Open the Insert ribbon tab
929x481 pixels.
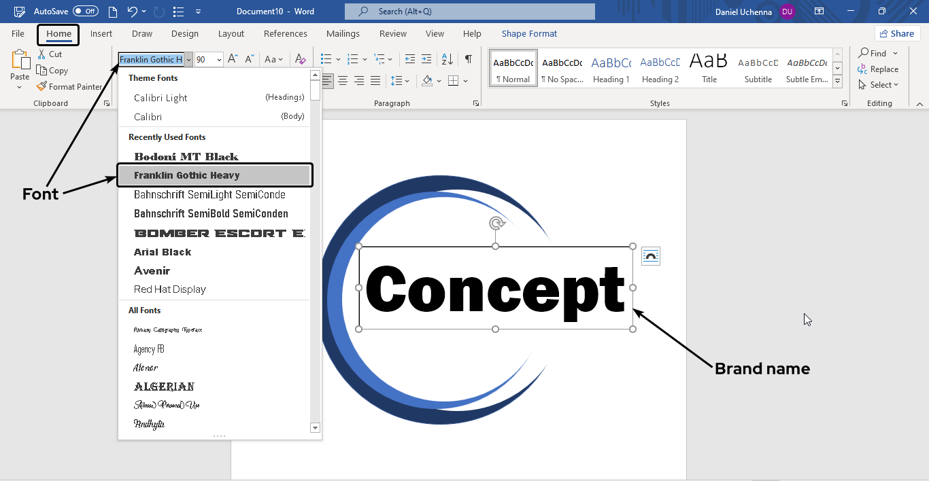[101, 34]
